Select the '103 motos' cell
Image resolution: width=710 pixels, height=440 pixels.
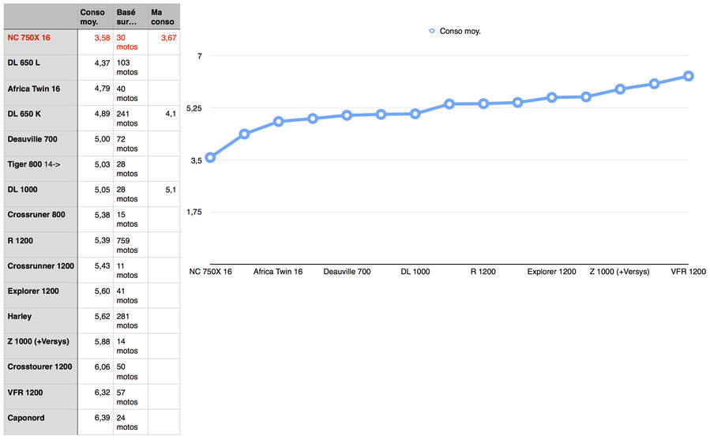coord(130,67)
